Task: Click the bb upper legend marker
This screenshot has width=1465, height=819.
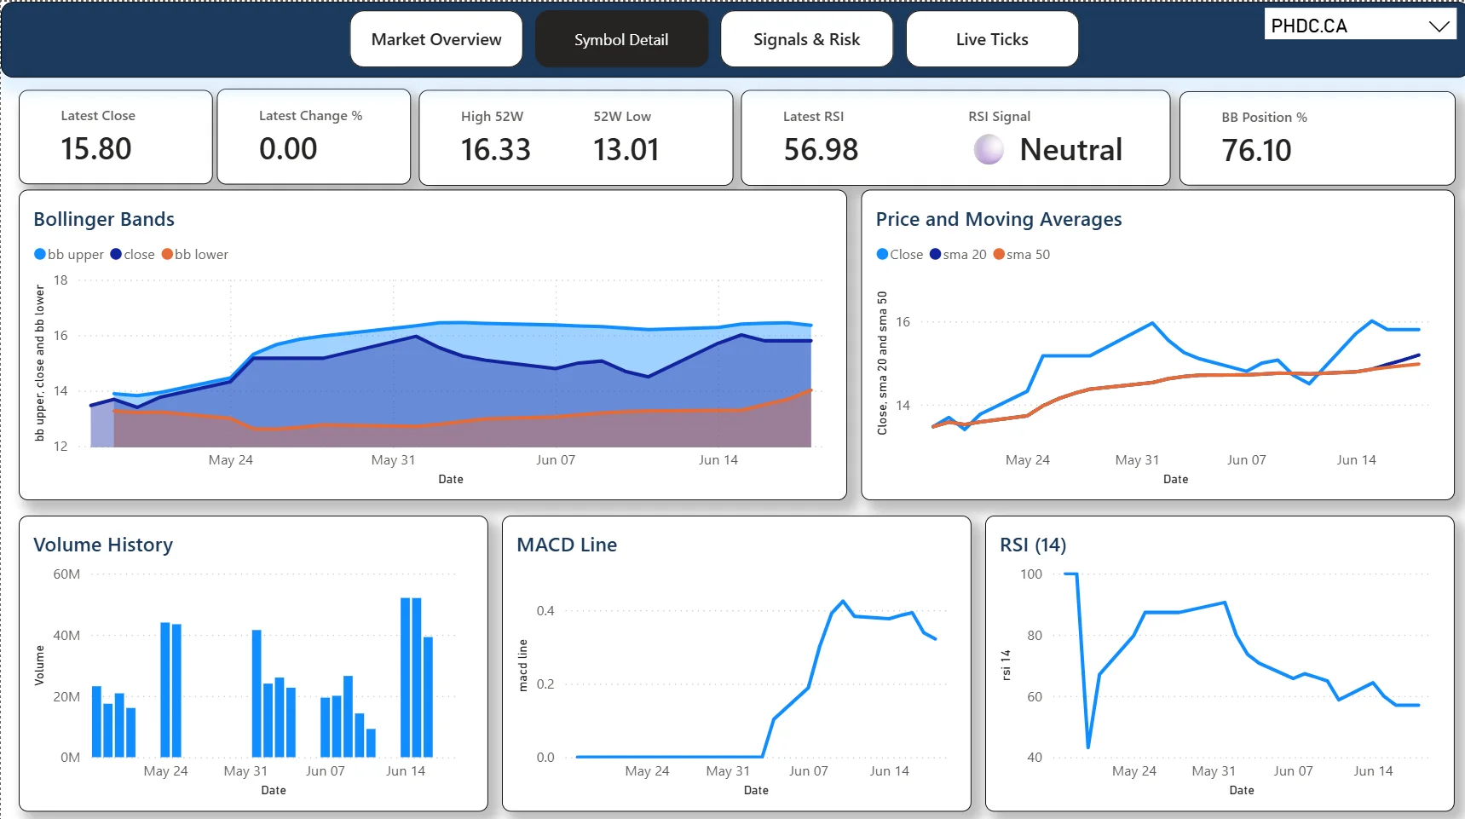Action: [x=39, y=254]
